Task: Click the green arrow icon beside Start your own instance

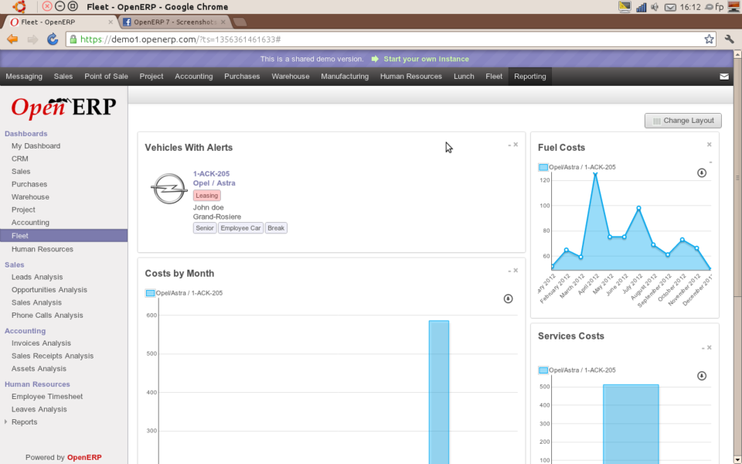Action: (375, 59)
